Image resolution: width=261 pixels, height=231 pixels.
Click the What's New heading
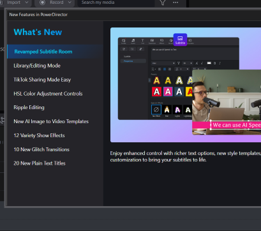tap(38, 32)
